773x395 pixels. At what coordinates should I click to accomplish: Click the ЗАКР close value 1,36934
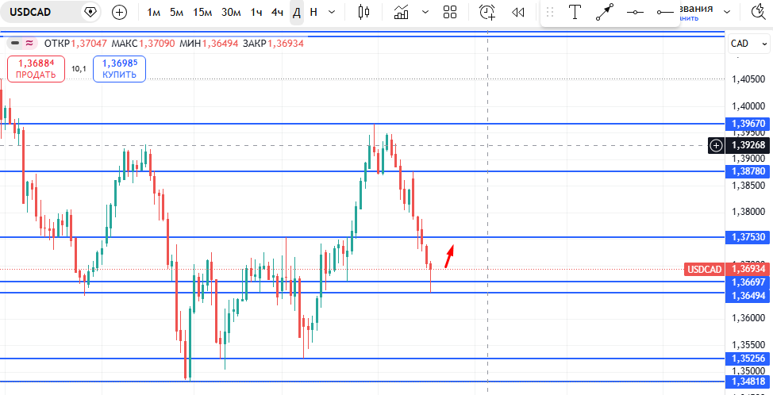[286, 44]
